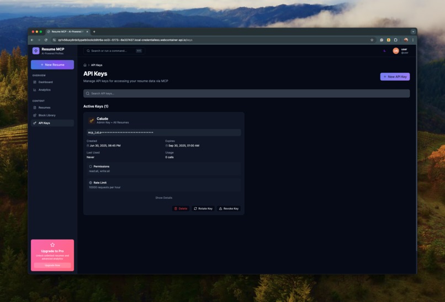445x302 pixels.
Task: Open a new browser tab with plus
Action: [x=94, y=32]
